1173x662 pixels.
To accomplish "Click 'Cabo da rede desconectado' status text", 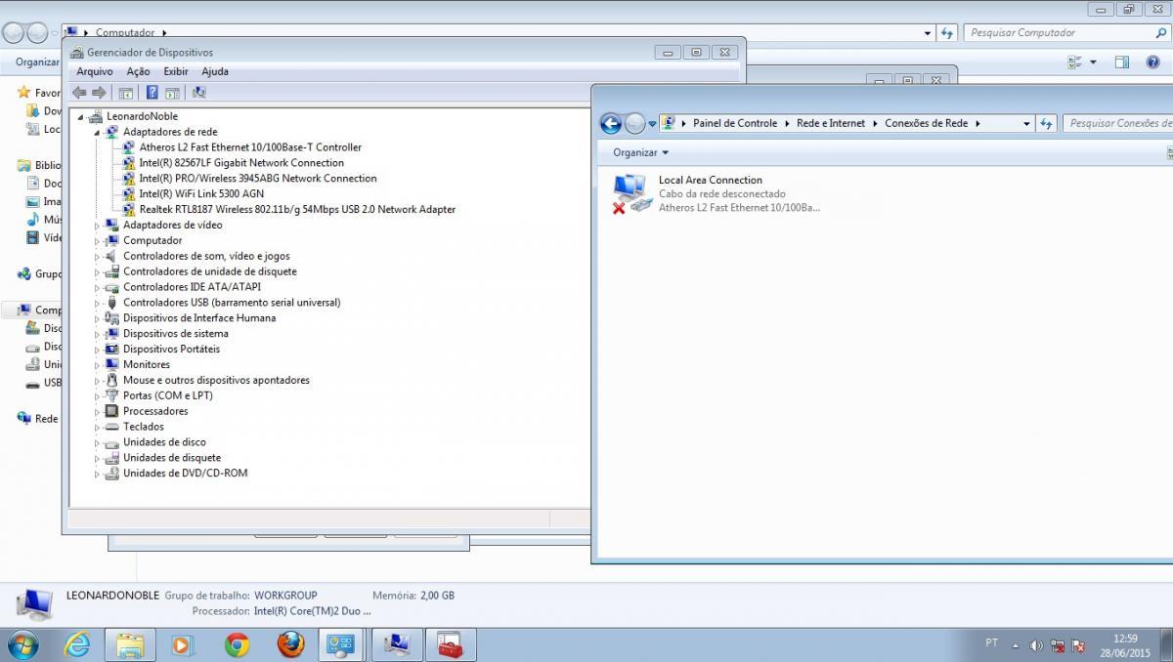I will pos(721,194).
